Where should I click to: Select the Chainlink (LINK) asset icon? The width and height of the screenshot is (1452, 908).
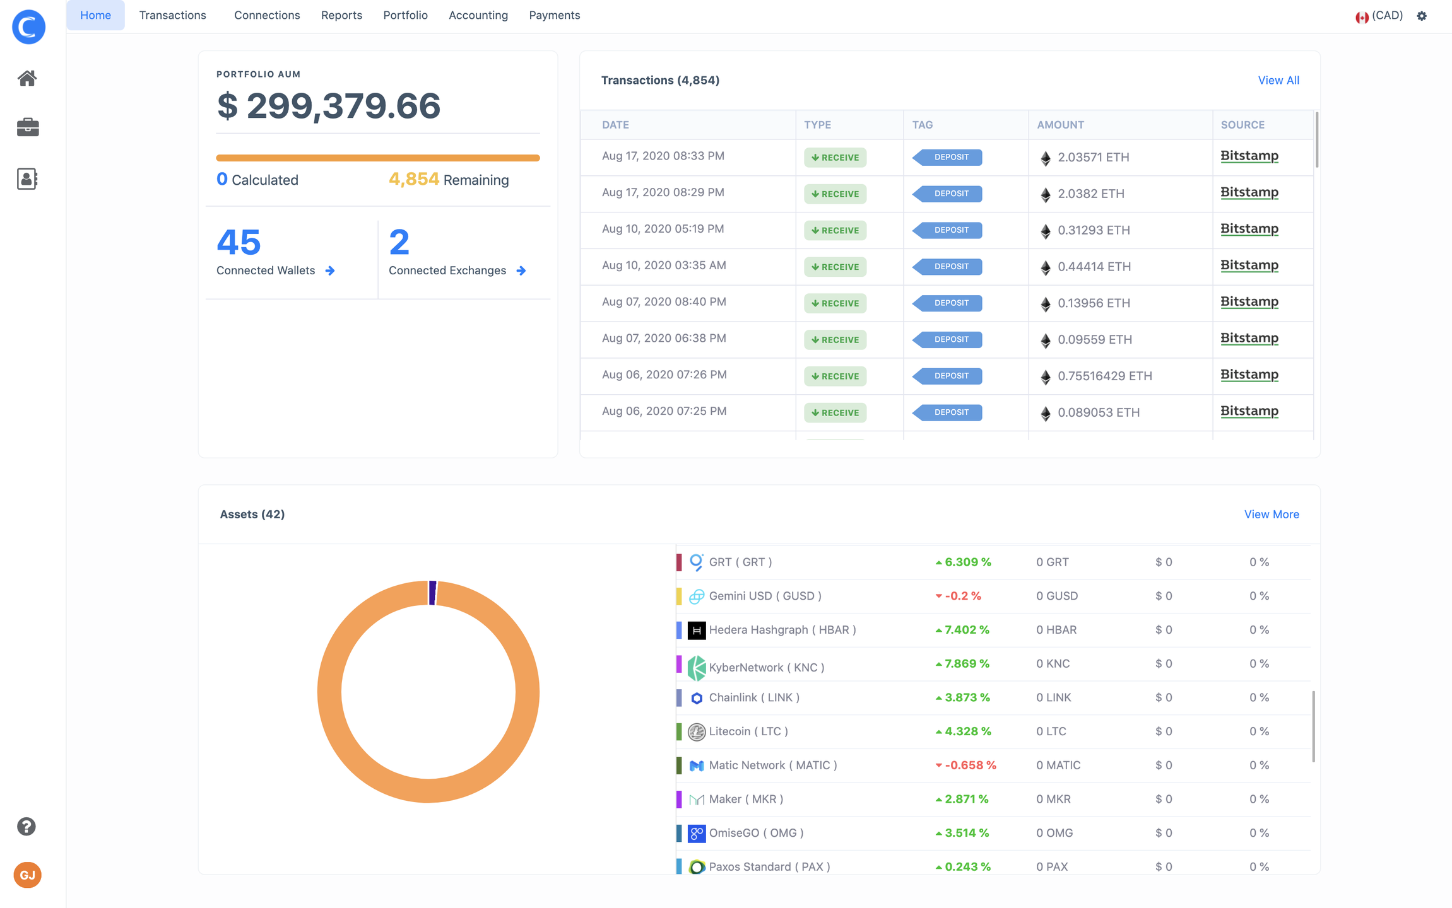(697, 697)
